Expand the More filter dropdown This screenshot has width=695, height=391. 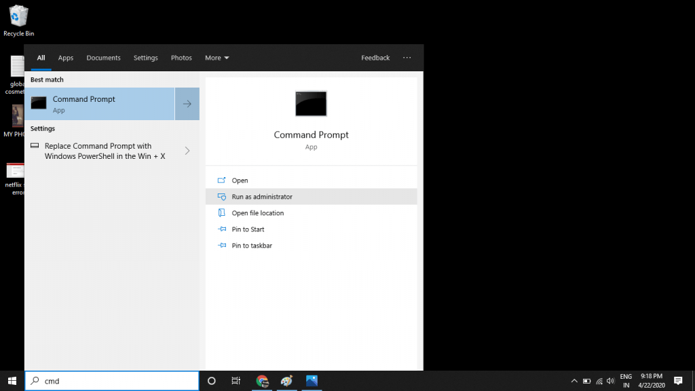click(217, 58)
